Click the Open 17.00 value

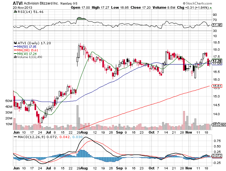pos(80,7)
